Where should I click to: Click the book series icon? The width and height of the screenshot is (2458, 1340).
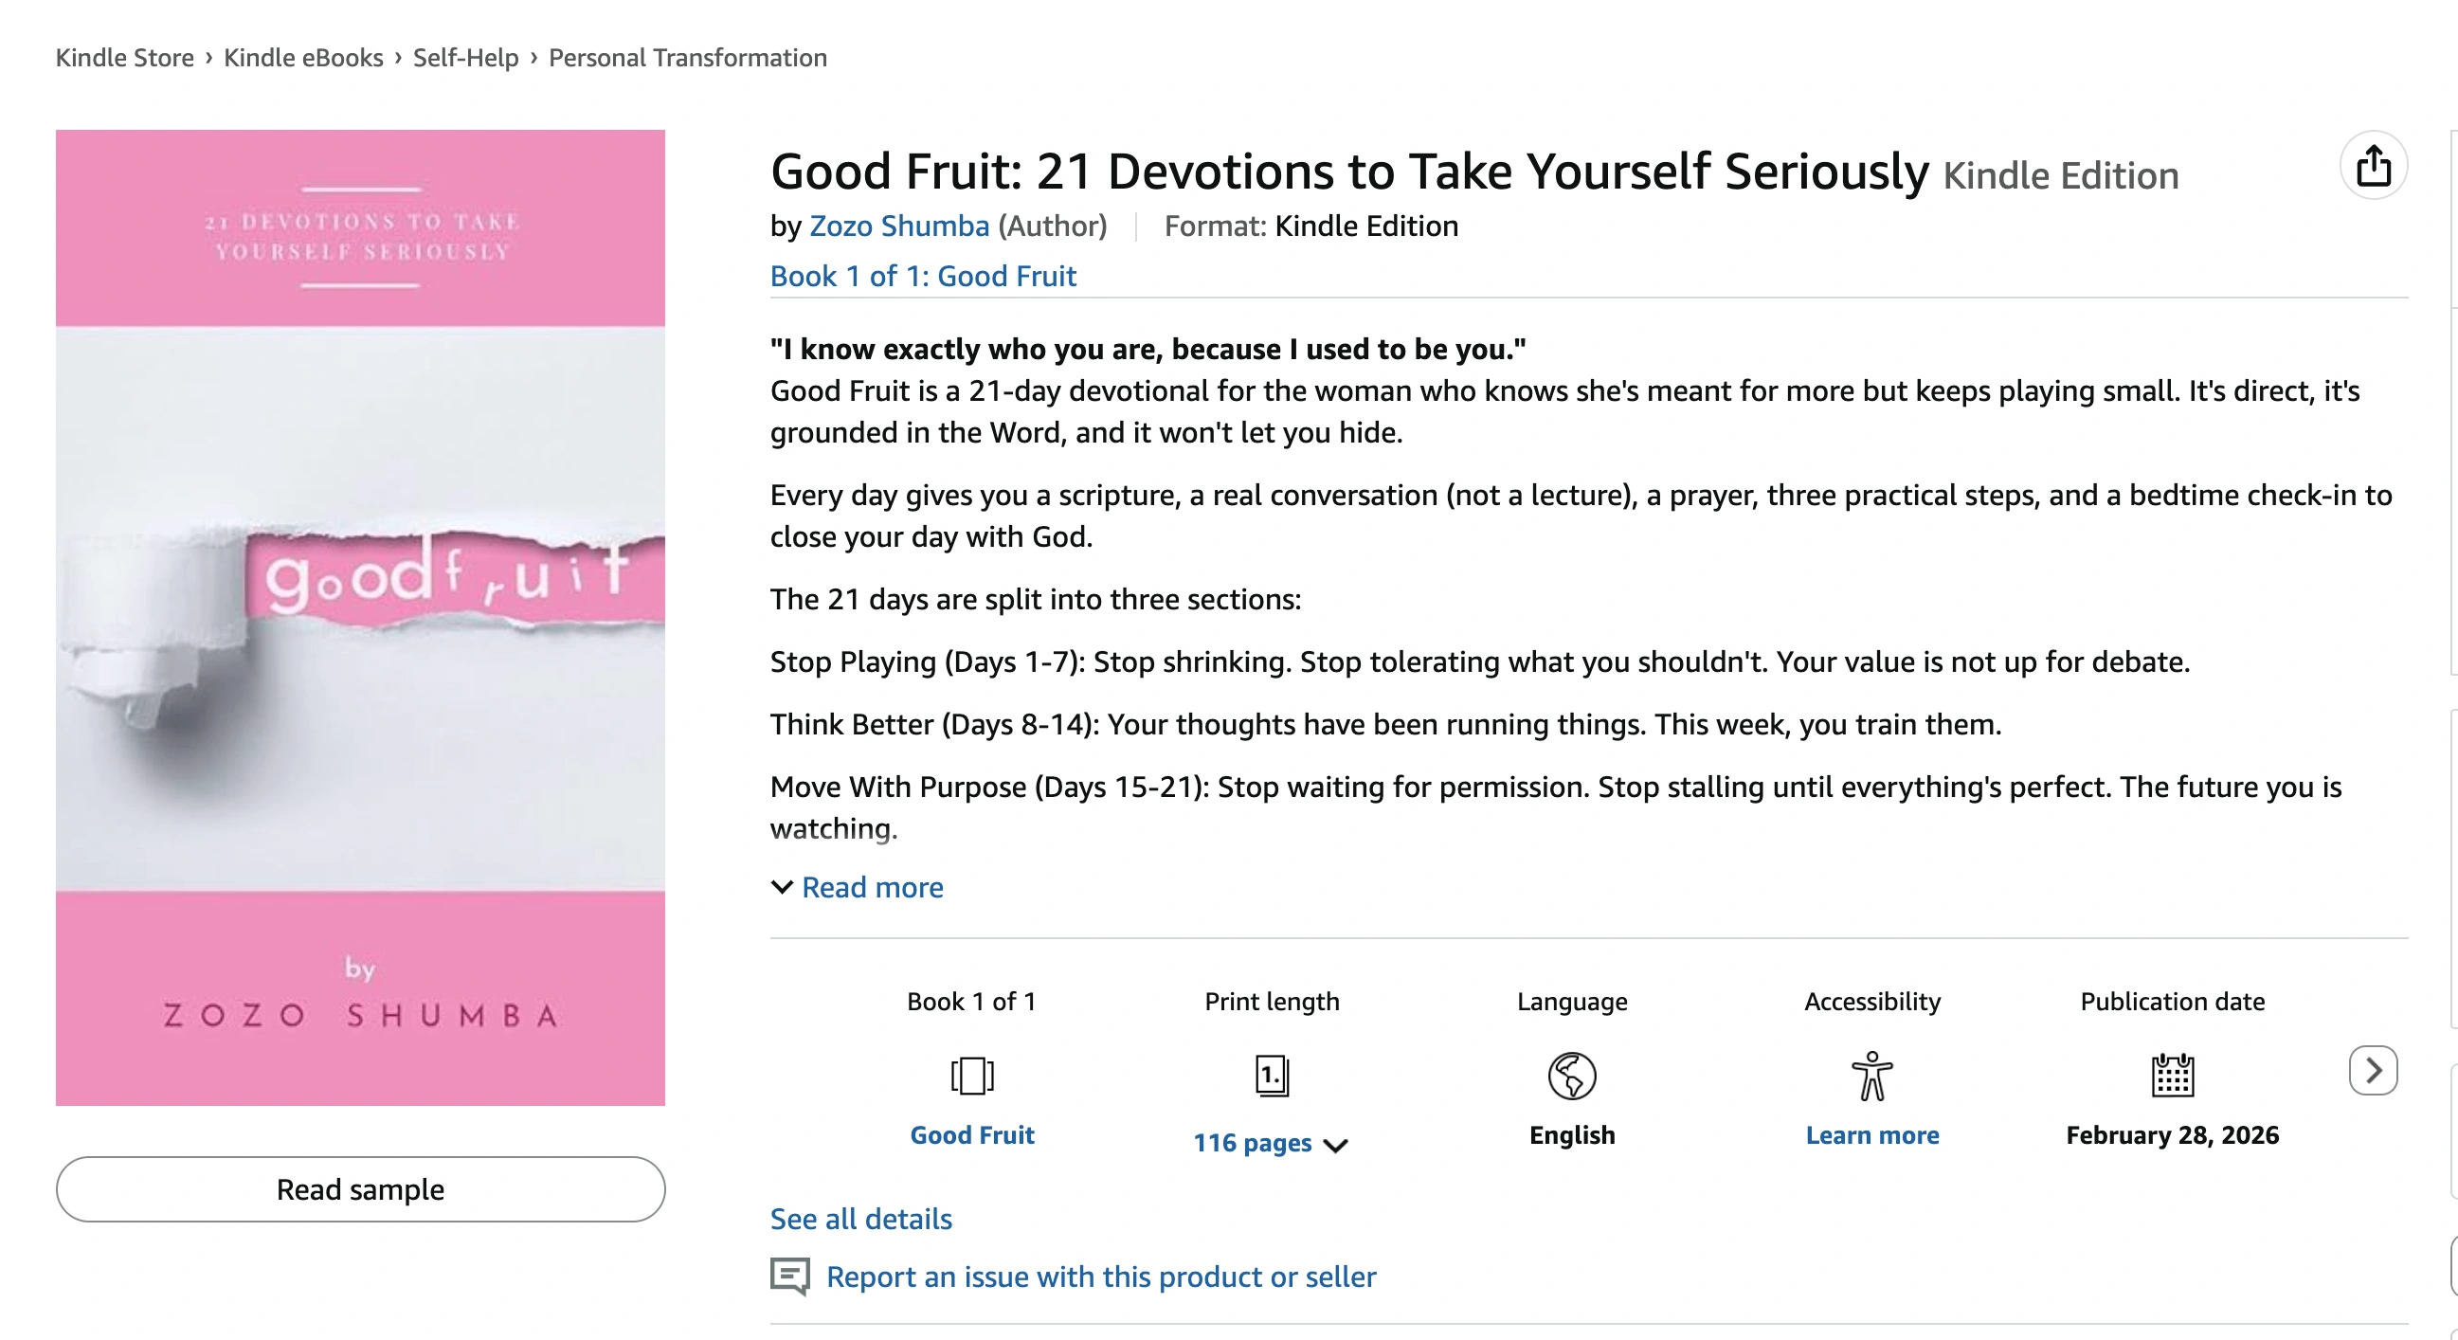971,1076
